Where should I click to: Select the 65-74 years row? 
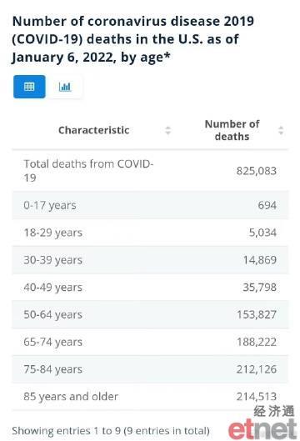click(x=150, y=342)
